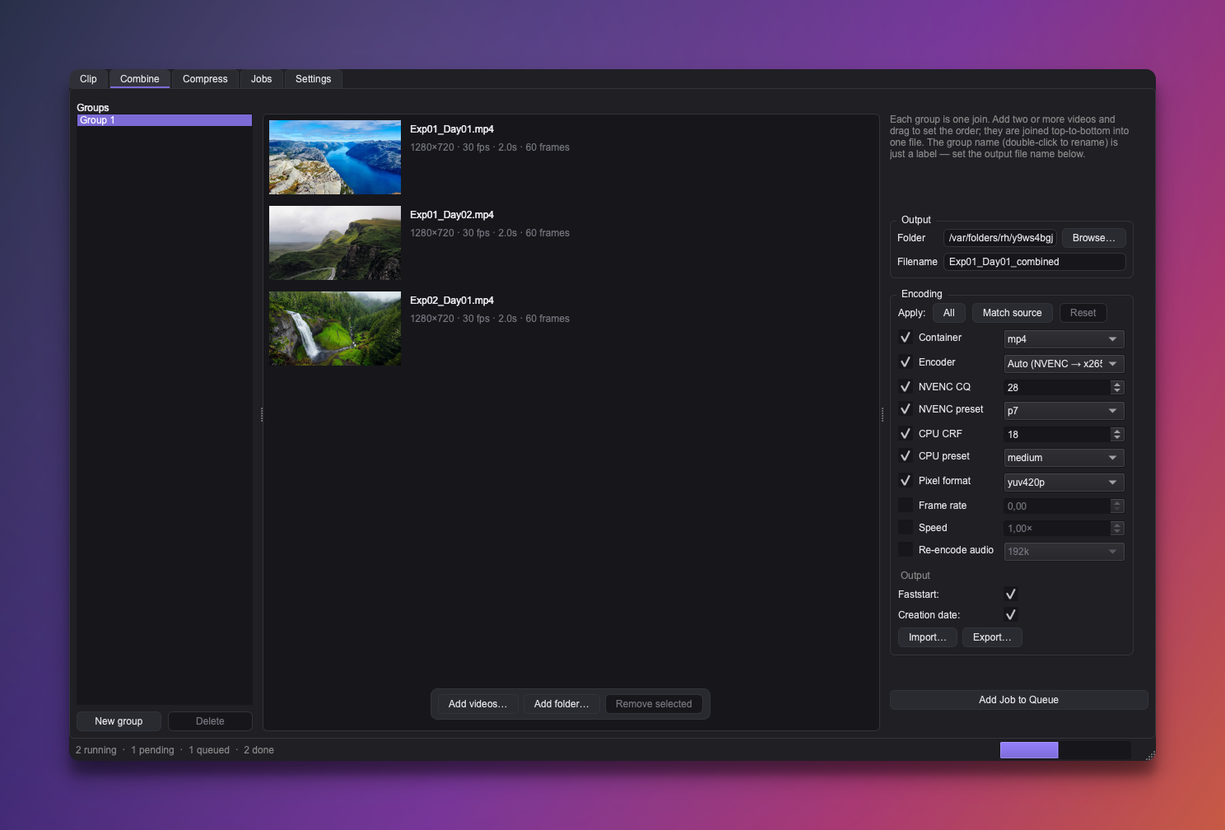Open the Container mp4 dropdown

pyautogui.click(x=1064, y=339)
